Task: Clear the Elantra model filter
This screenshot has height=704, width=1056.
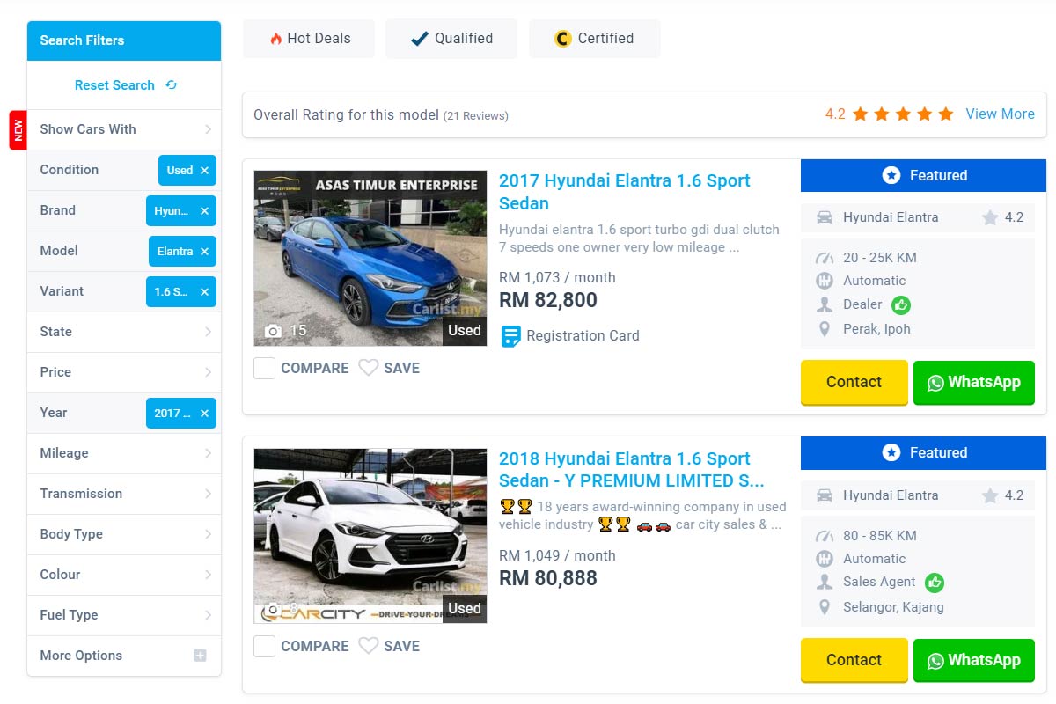Action: [x=204, y=252]
